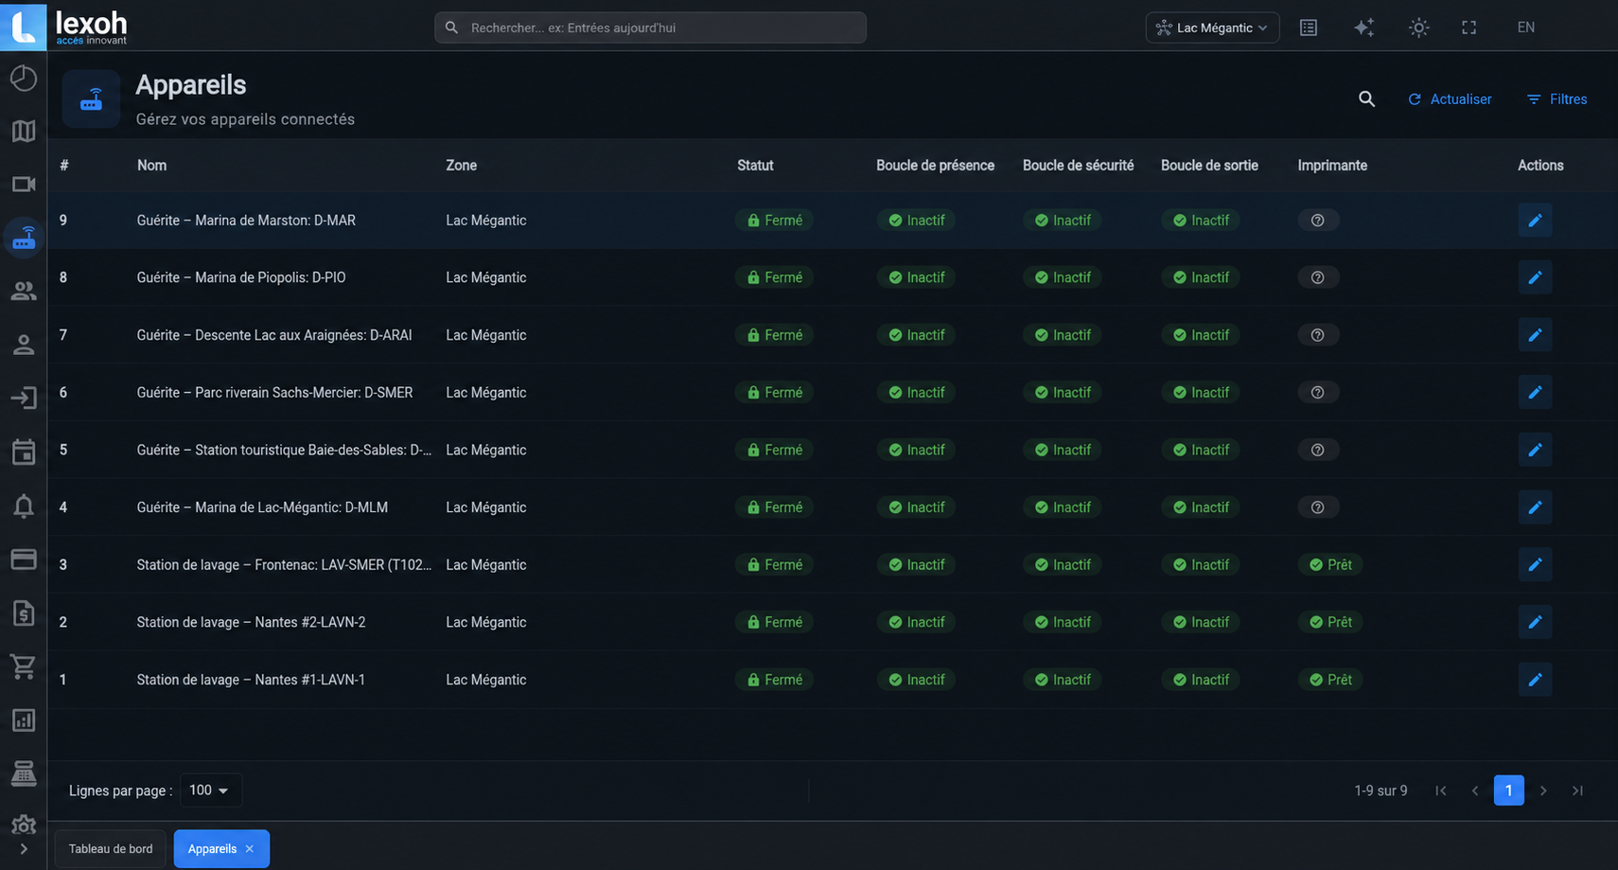Screen dimensions: 1618x870
Task: Expand the sidebar with bottom chevron
Action: point(24,849)
